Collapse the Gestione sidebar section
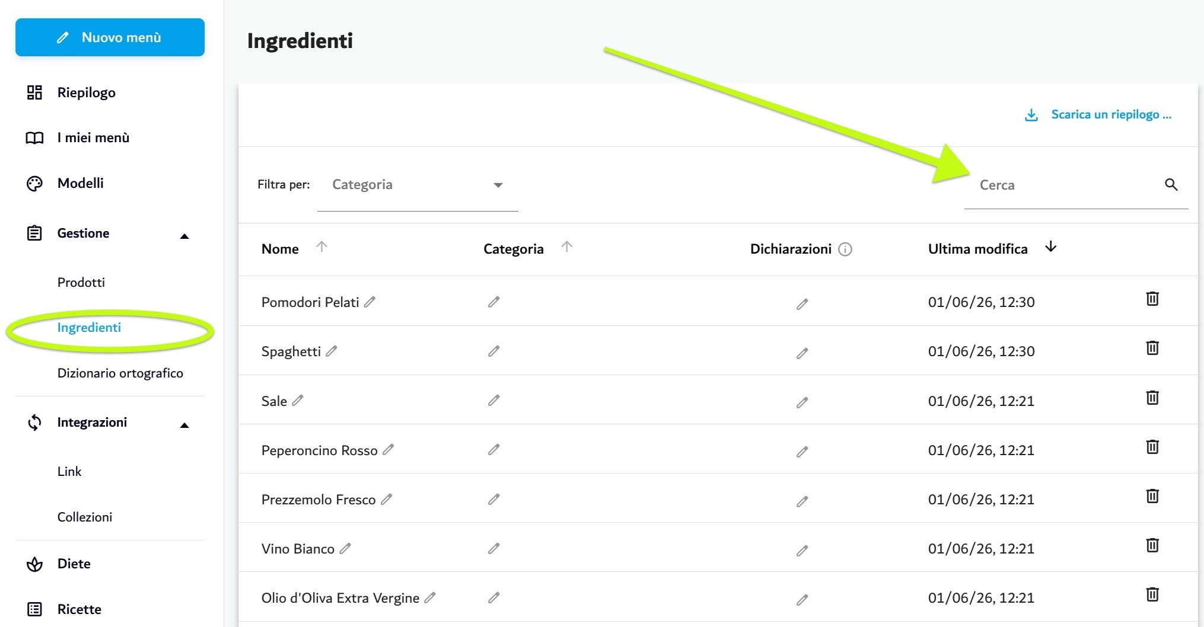 pyautogui.click(x=184, y=236)
